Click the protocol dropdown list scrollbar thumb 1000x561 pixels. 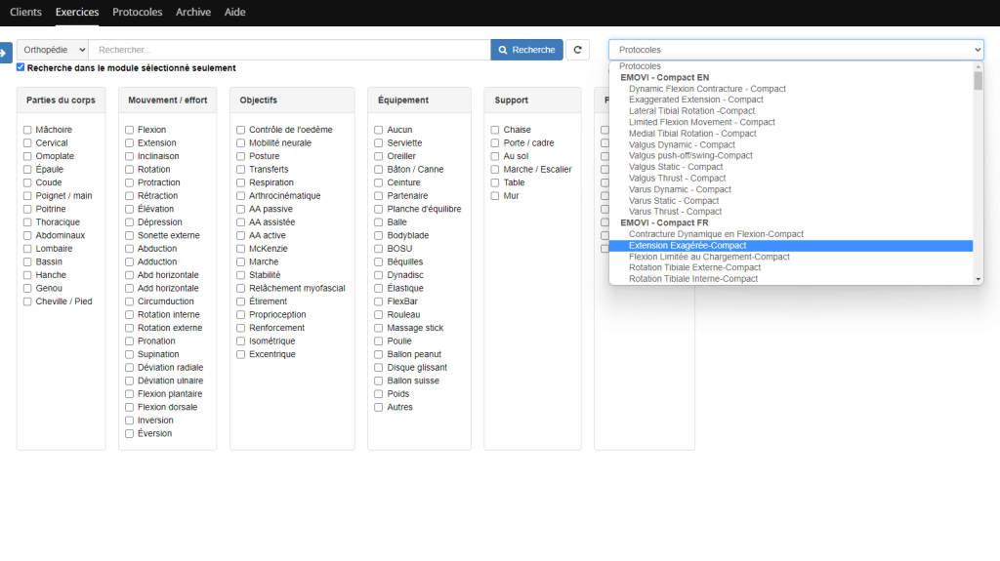pyautogui.click(x=978, y=80)
